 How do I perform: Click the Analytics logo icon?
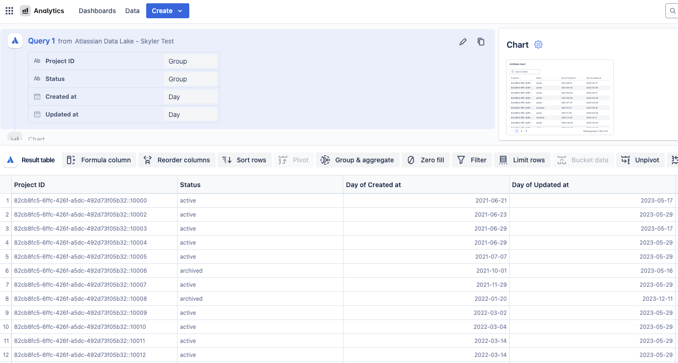25,11
